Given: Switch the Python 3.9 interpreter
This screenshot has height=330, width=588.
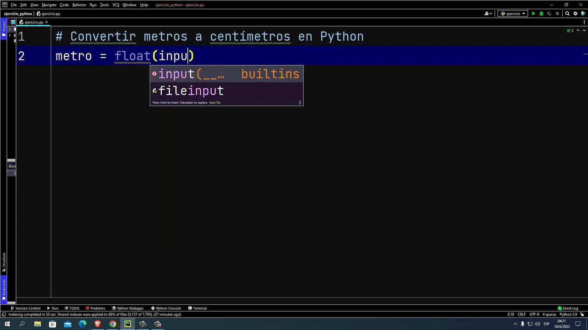Looking at the screenshot, I should click(x=568, y=314).
